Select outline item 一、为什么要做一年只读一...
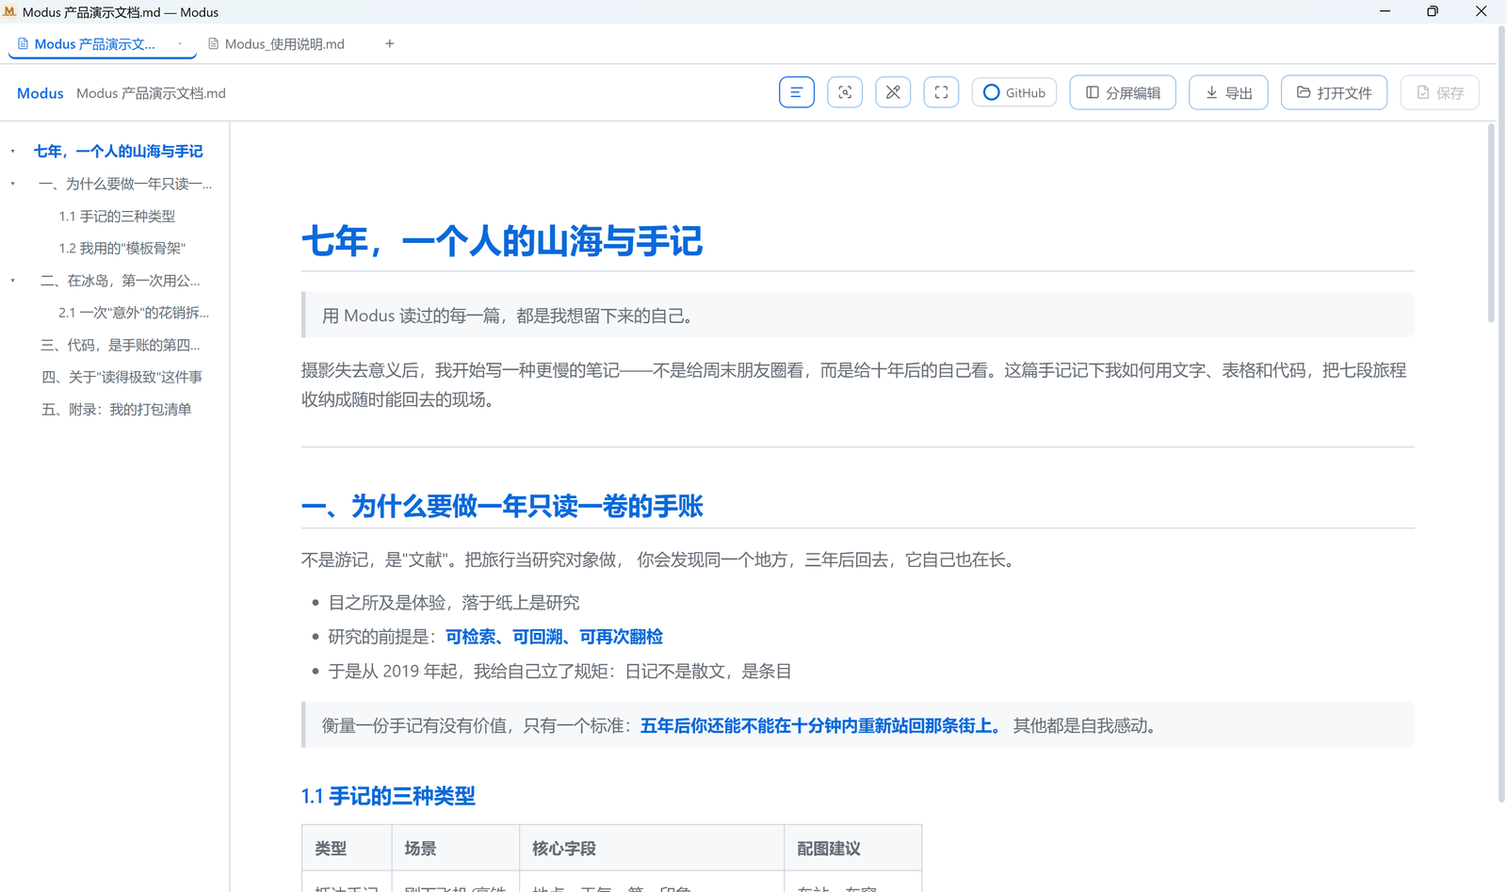This screenshot has height=892, width=1507. (125, 184)
